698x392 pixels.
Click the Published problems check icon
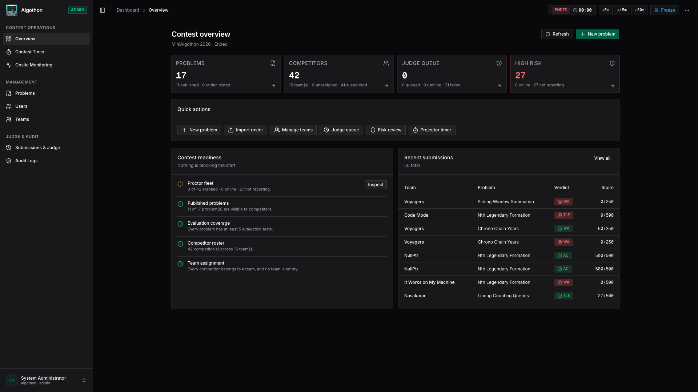(180, 204)
